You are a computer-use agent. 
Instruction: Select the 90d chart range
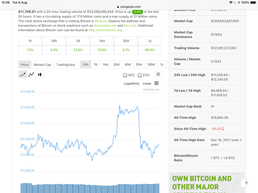[x=139, y=64]
